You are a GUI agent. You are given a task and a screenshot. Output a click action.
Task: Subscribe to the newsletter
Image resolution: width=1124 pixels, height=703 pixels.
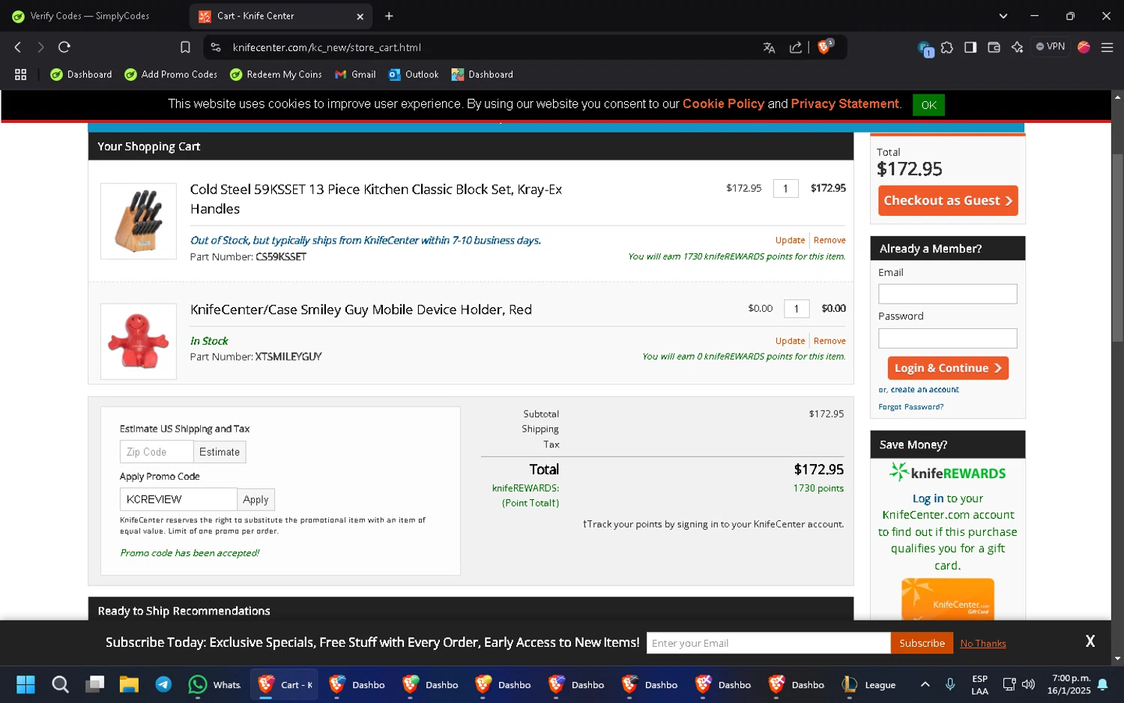(922, 643)
